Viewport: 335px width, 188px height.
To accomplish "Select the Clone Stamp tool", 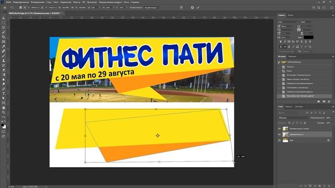I will tap(4, 61).
